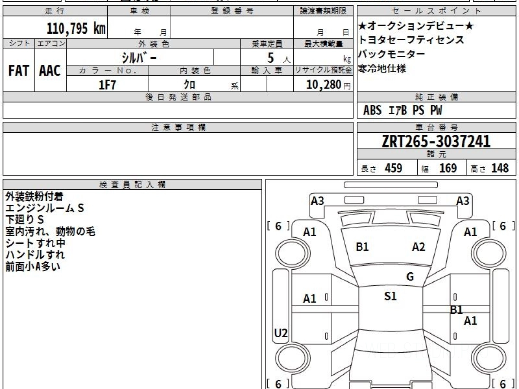Select chassis number ZRT265-3037241

[436, 141]
